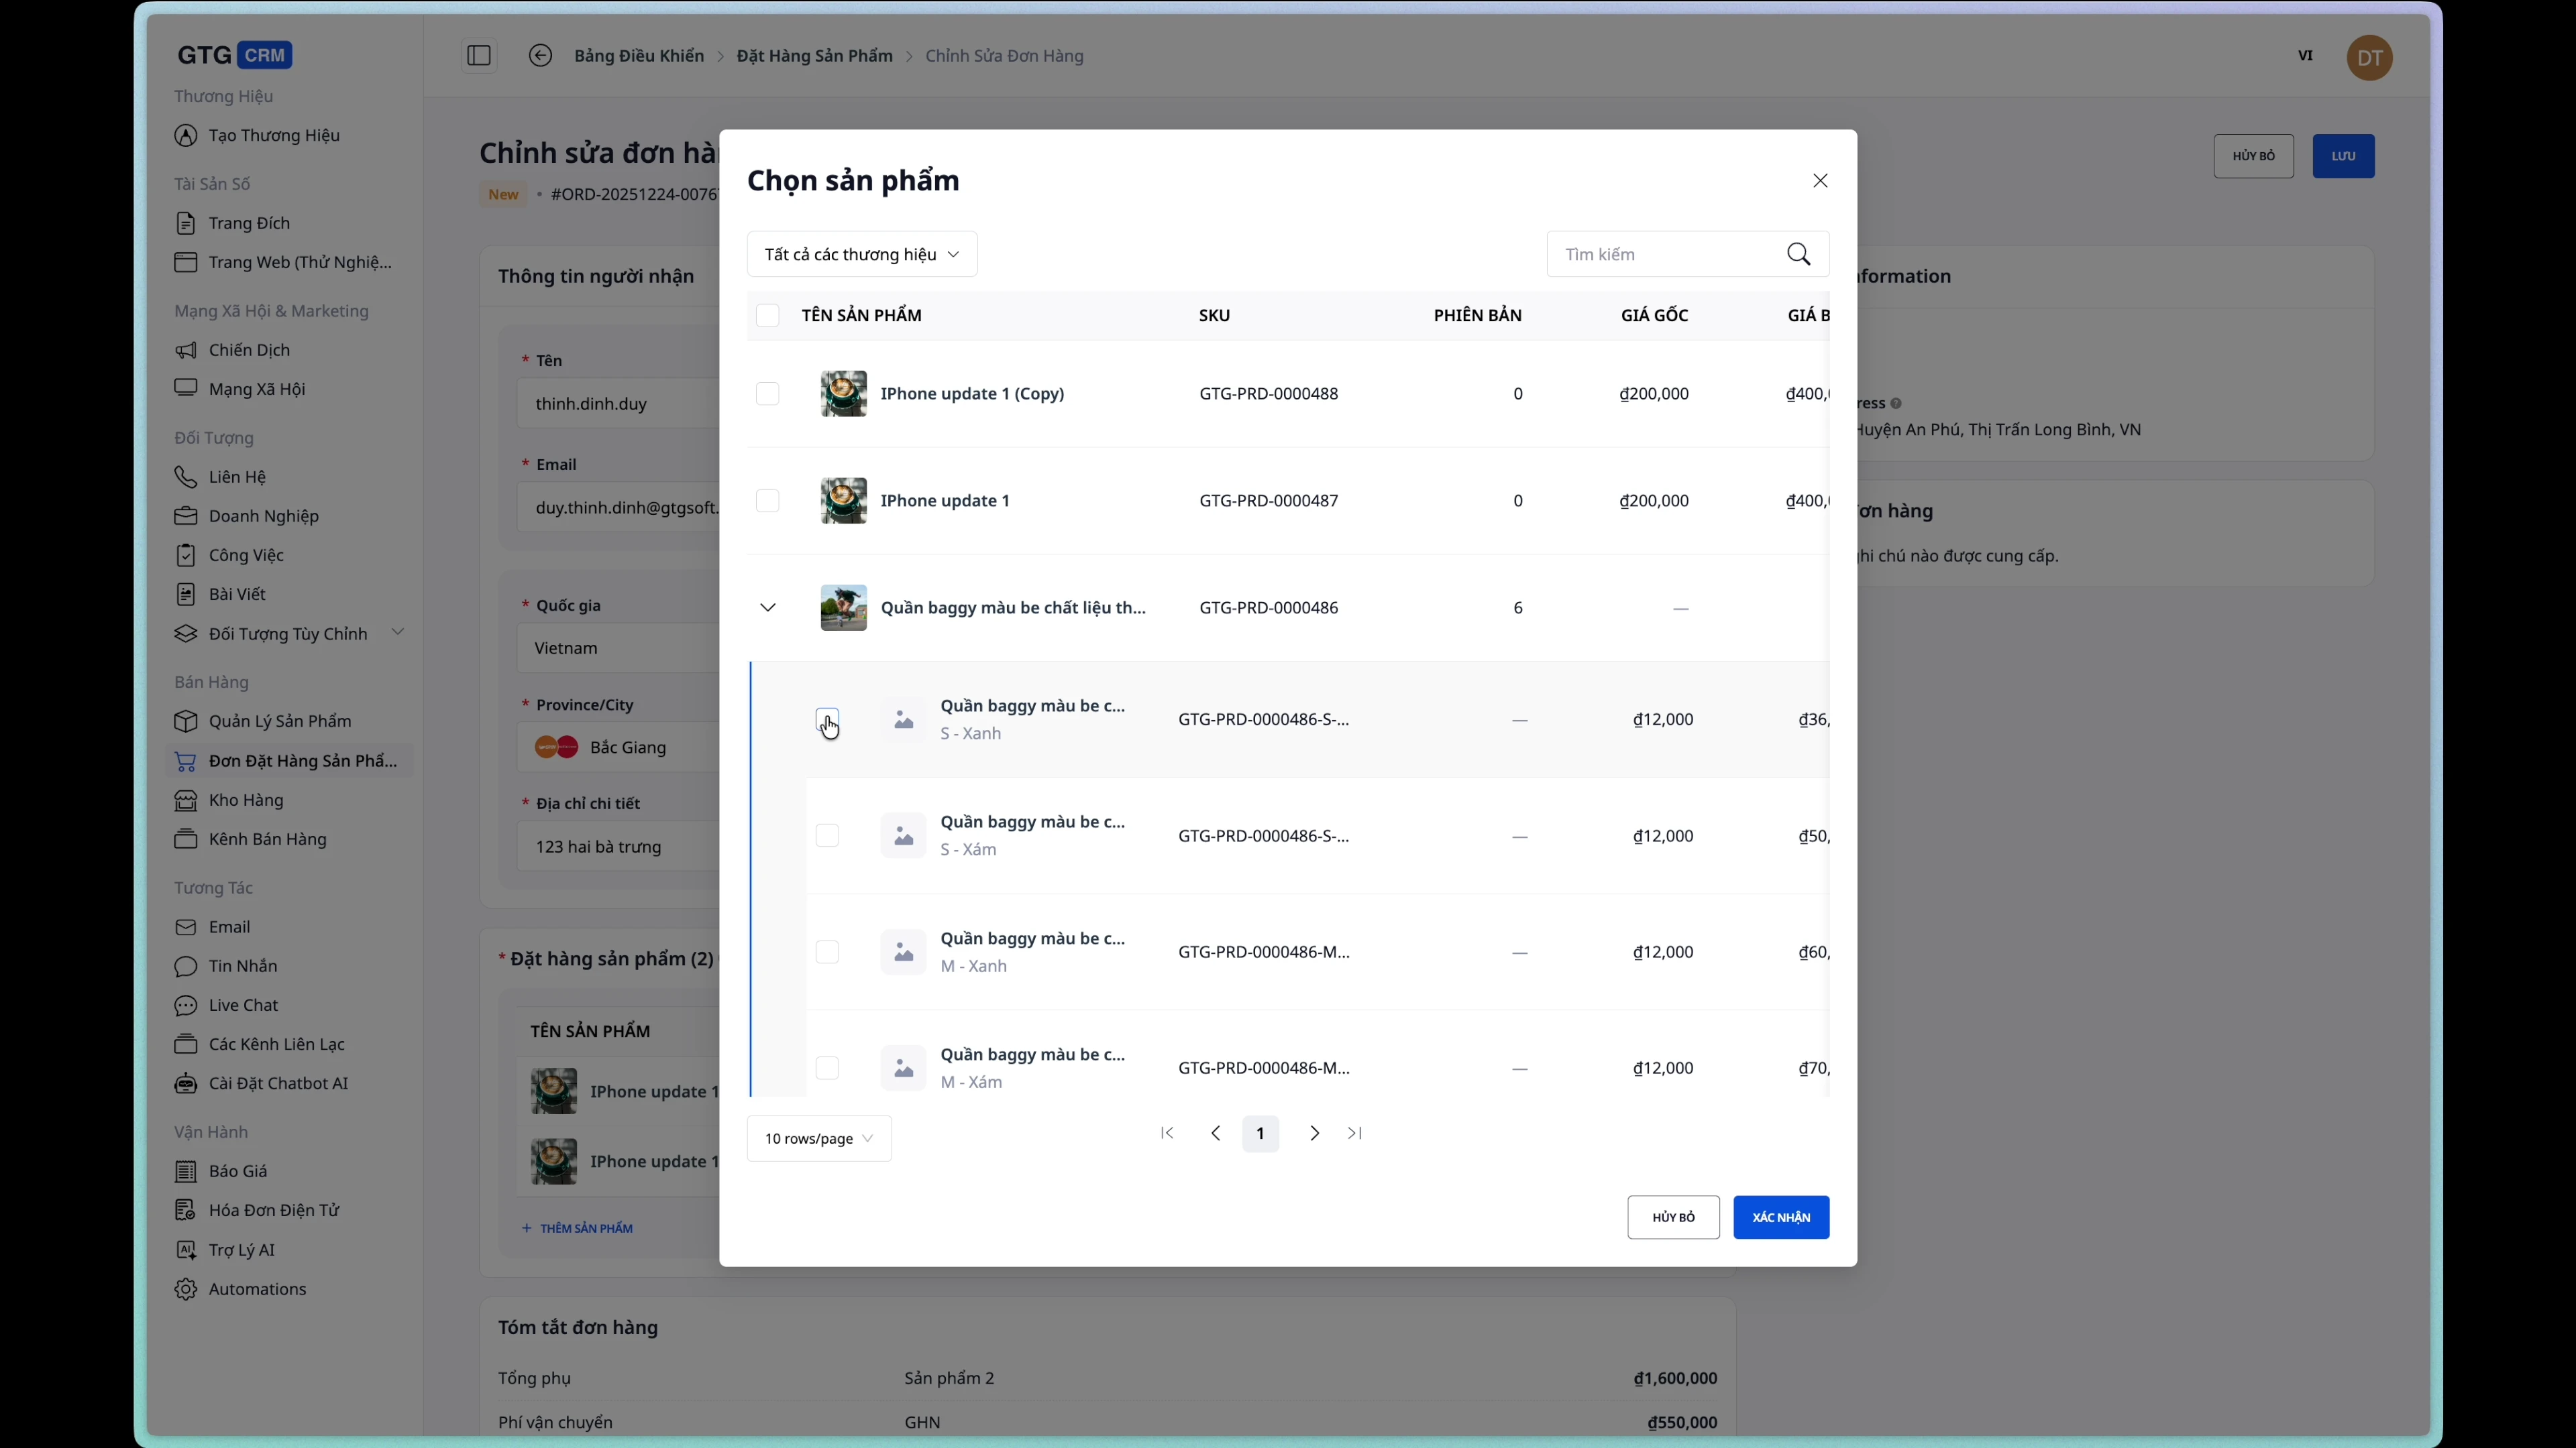The height and width of the screenshot is (1448, 2576).
Task: Open the Tất cả các thương hiệu dropdown
Action: [x=861, y=254]
